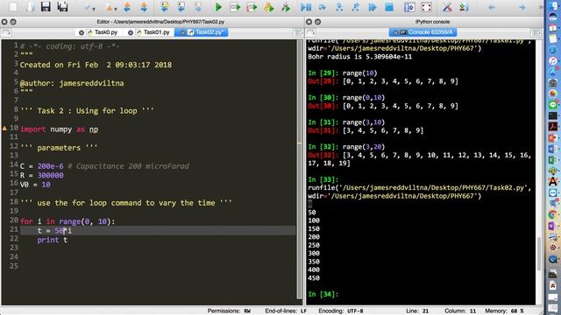This screenshot has height=315, width=561.
Task: Maximize the current pane
Action: coord(409,7)
